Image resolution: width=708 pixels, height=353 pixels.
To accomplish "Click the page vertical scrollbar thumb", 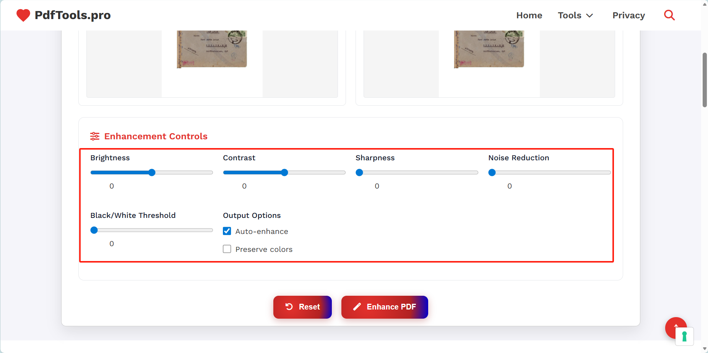I will pyautogui.click(x=705, y=80).
